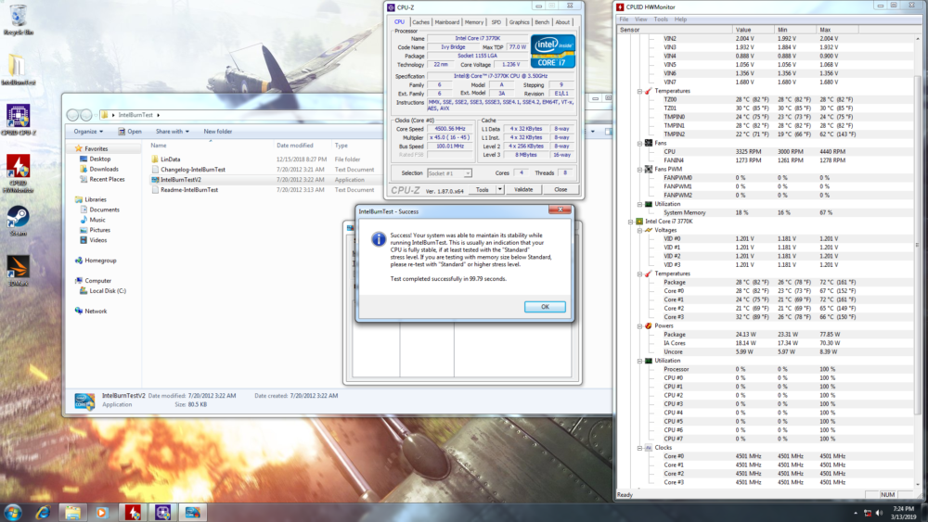Collapse Powers node in HWMonitor
Image resolution: width=928 pixels, height=522 pixels.
point(639,325)
